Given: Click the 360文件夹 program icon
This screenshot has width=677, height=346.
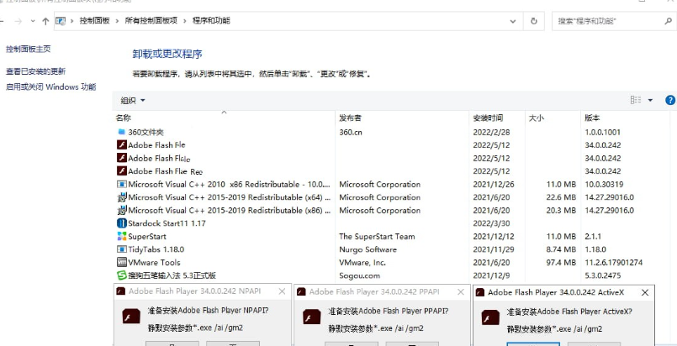Looking at the screenshot, I should click(x=121, y=132).
